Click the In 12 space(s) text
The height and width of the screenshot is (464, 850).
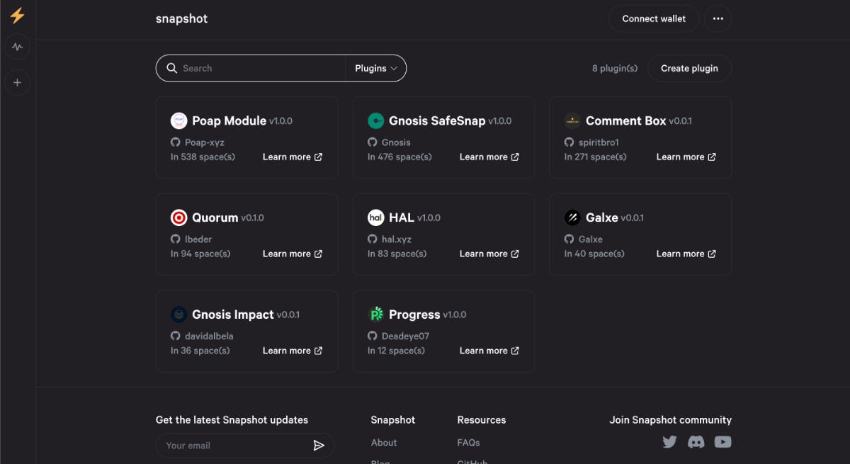coord(396,351)
